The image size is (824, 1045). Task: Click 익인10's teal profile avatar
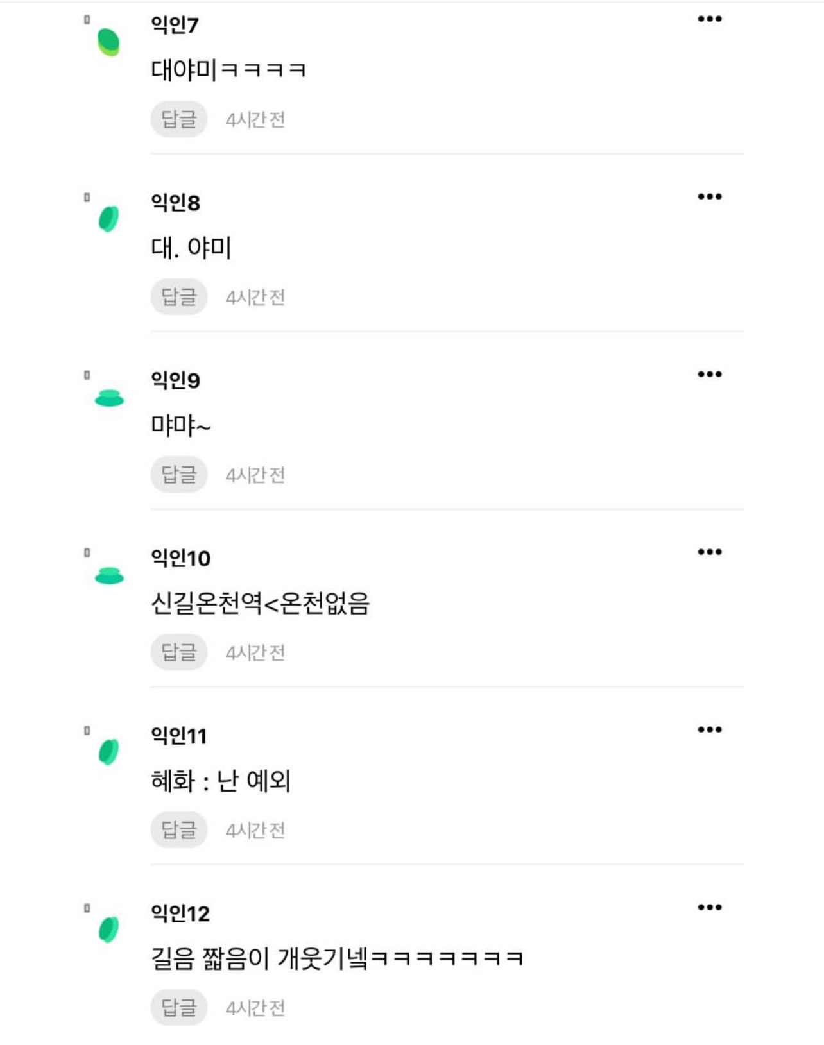point(109,575)
